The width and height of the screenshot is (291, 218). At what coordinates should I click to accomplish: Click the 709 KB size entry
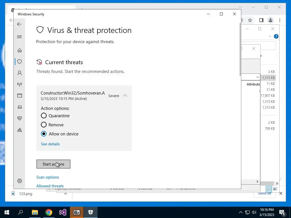tap(270, 129)
